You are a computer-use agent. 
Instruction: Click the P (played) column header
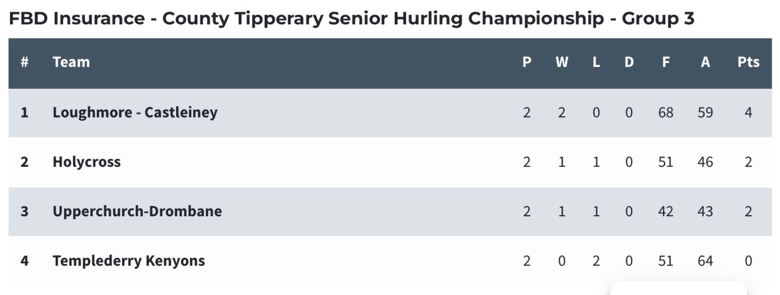(x=527, y=62)
